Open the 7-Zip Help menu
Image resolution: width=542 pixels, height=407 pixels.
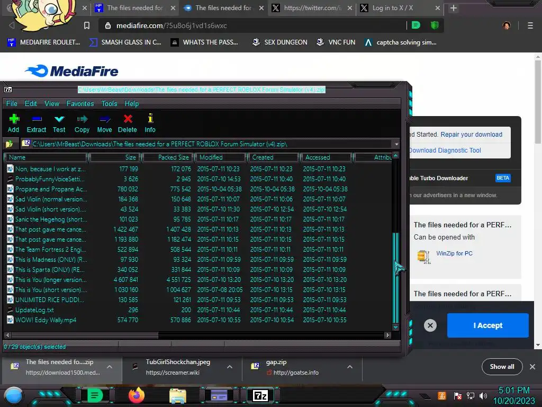[x=132, y=103]
